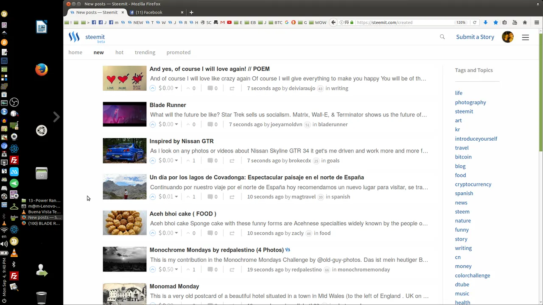The width and height of the screenshot is (543, 305).
Task: Open the photography tag in sidebar
Action: click(470, 102)
